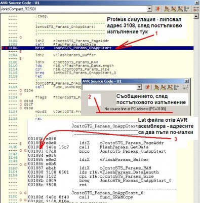This screenshot has width=200, height=203.
Task: Select highlighted line 3106 brcc instruction
Action: 97,48
